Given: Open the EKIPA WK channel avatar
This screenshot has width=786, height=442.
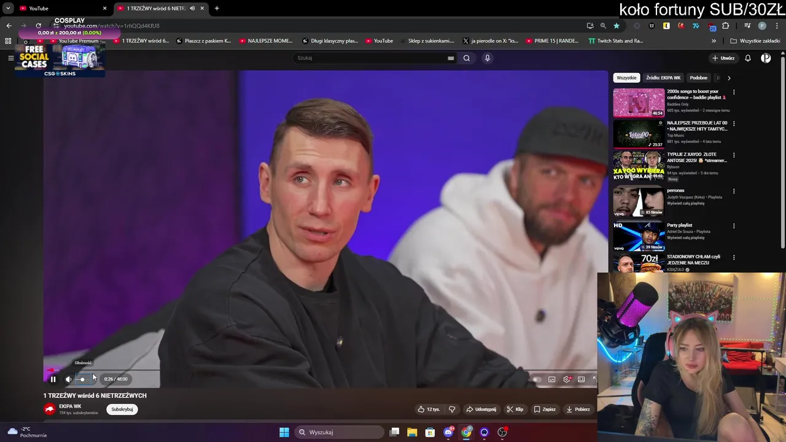Looking at the screenshot, I should (x=50, y=409).
